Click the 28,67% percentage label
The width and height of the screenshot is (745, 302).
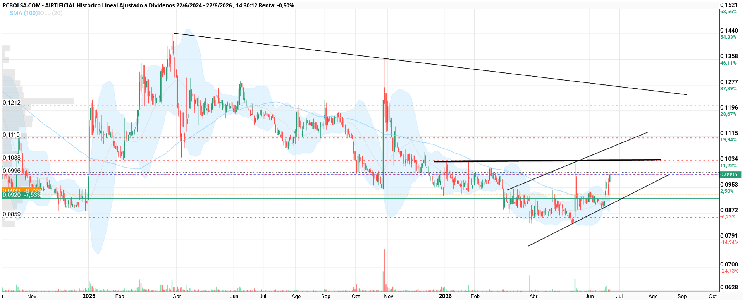click(x=728, y=114)
